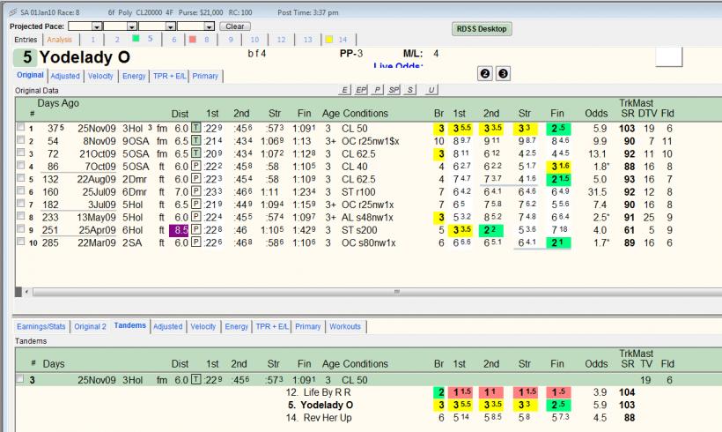The height and width of the screenshot is (432, 722).
Task: Open the first Projected Pace dropdown
Action: (x=96, y=26)
